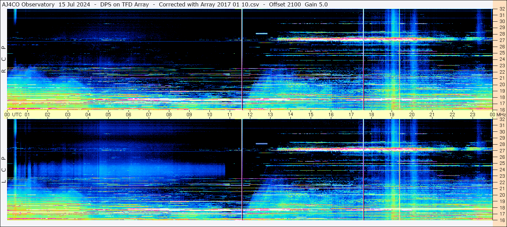Click the "20" hour tick on time axis
Image resolution: width=507 pixels, height=227 pixels.
point(412,115)
